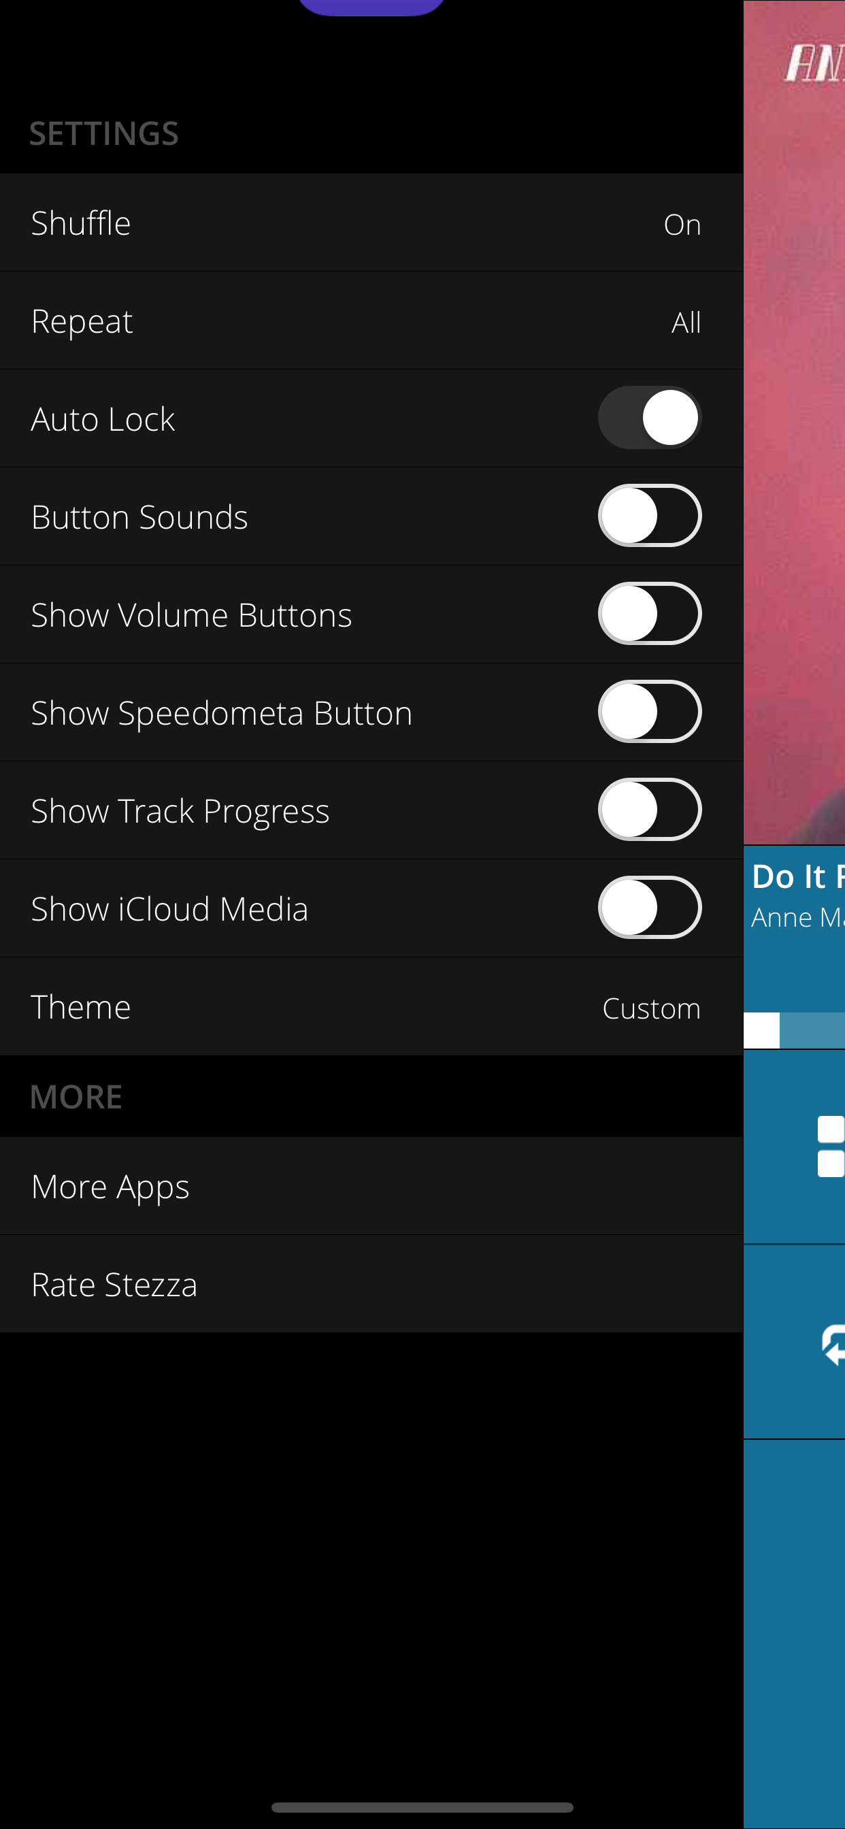Click the white played part of the progress bar
Image resolution: width=845 pixels, height=1829 pixels.
point(761,1030)
